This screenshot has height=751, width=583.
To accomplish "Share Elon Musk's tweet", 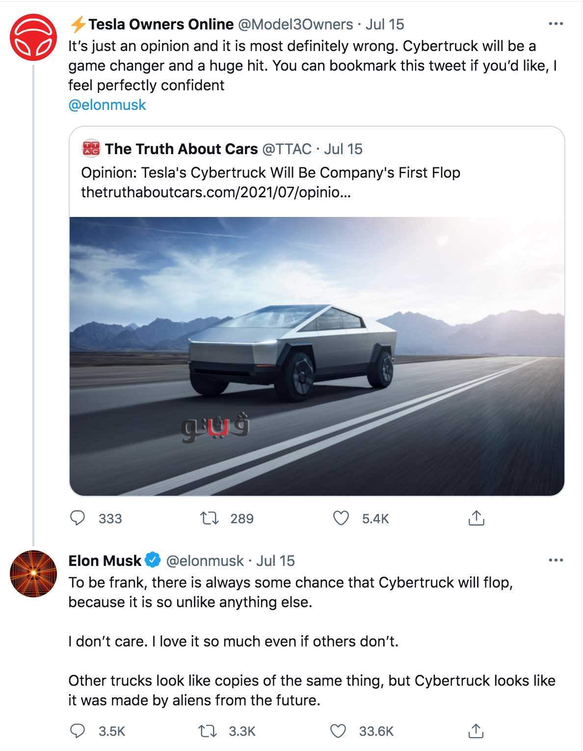I will click(x=476, y=731).
